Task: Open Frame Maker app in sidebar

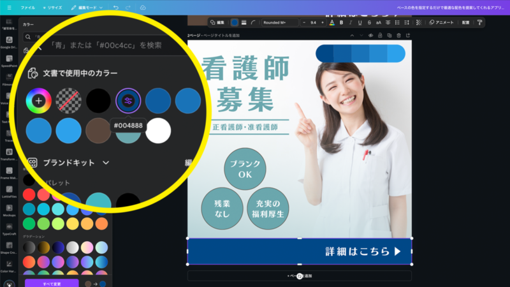Action: coord(9,173)
